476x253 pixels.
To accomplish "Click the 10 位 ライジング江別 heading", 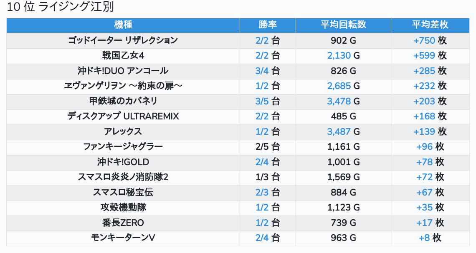I will pos(61,7).
